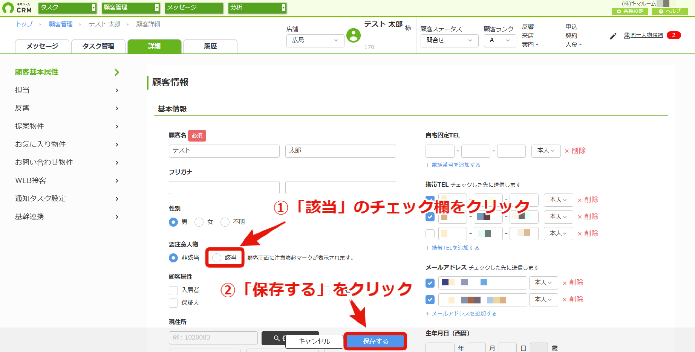Select the 女 gender radio button
The height and width of the screenshot is (352, 695).
pos(199,222)
